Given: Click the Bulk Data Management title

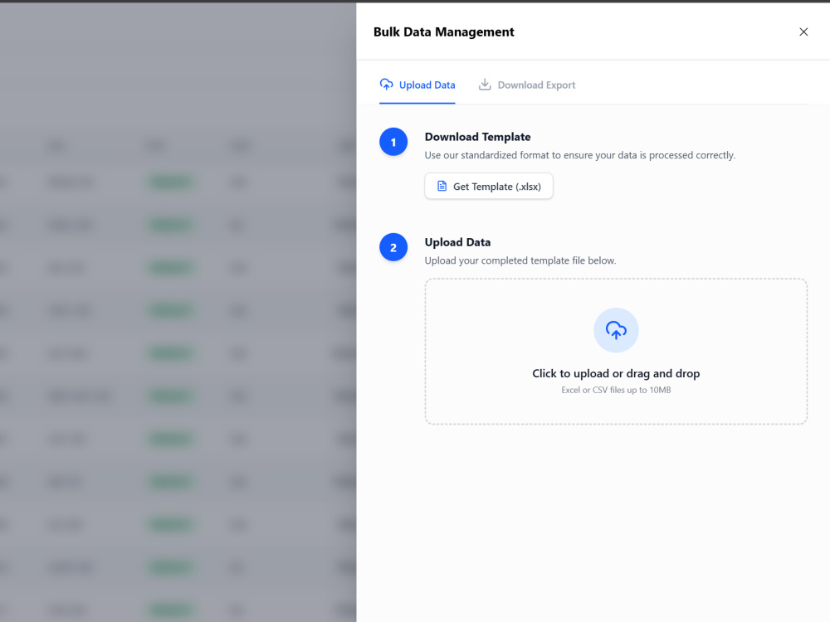Looking at the screenshot, I should [x=443, y=32].
